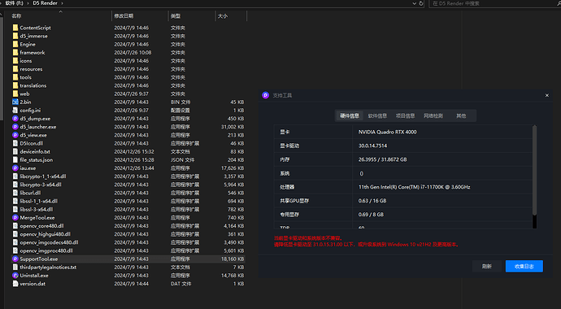Click the ContentScript folder icon
Image resolution: width=561 pixels, height=309 pixels.
[15, 28]
